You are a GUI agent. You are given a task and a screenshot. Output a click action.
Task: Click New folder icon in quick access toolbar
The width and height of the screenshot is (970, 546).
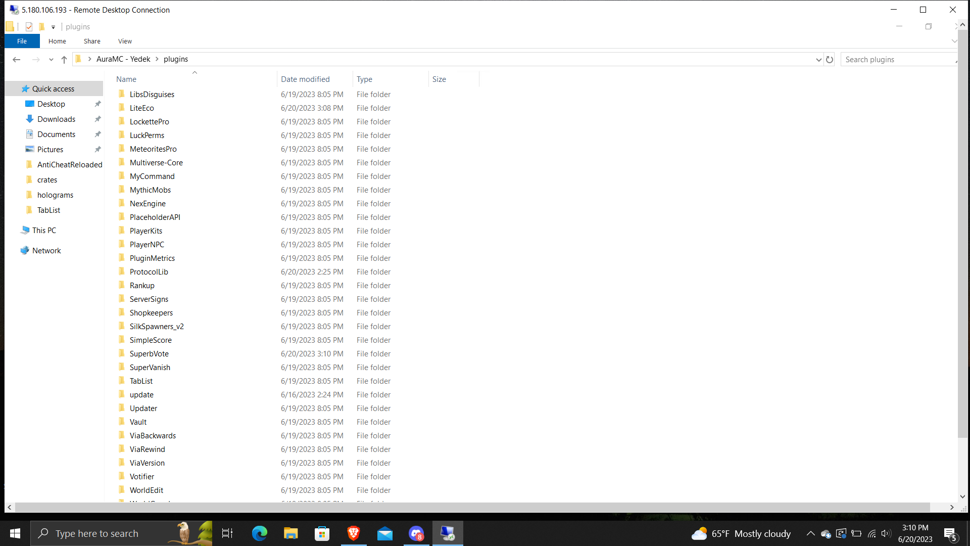tap(41, 27)
